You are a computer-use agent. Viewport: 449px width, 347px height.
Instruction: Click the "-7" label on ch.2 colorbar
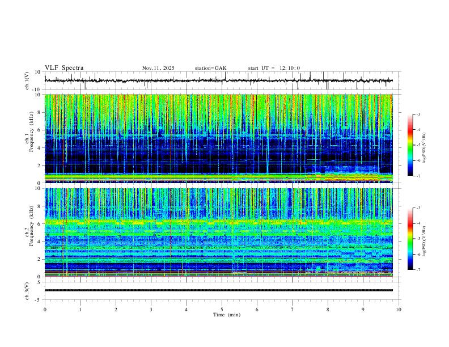[x=418, y=269]
